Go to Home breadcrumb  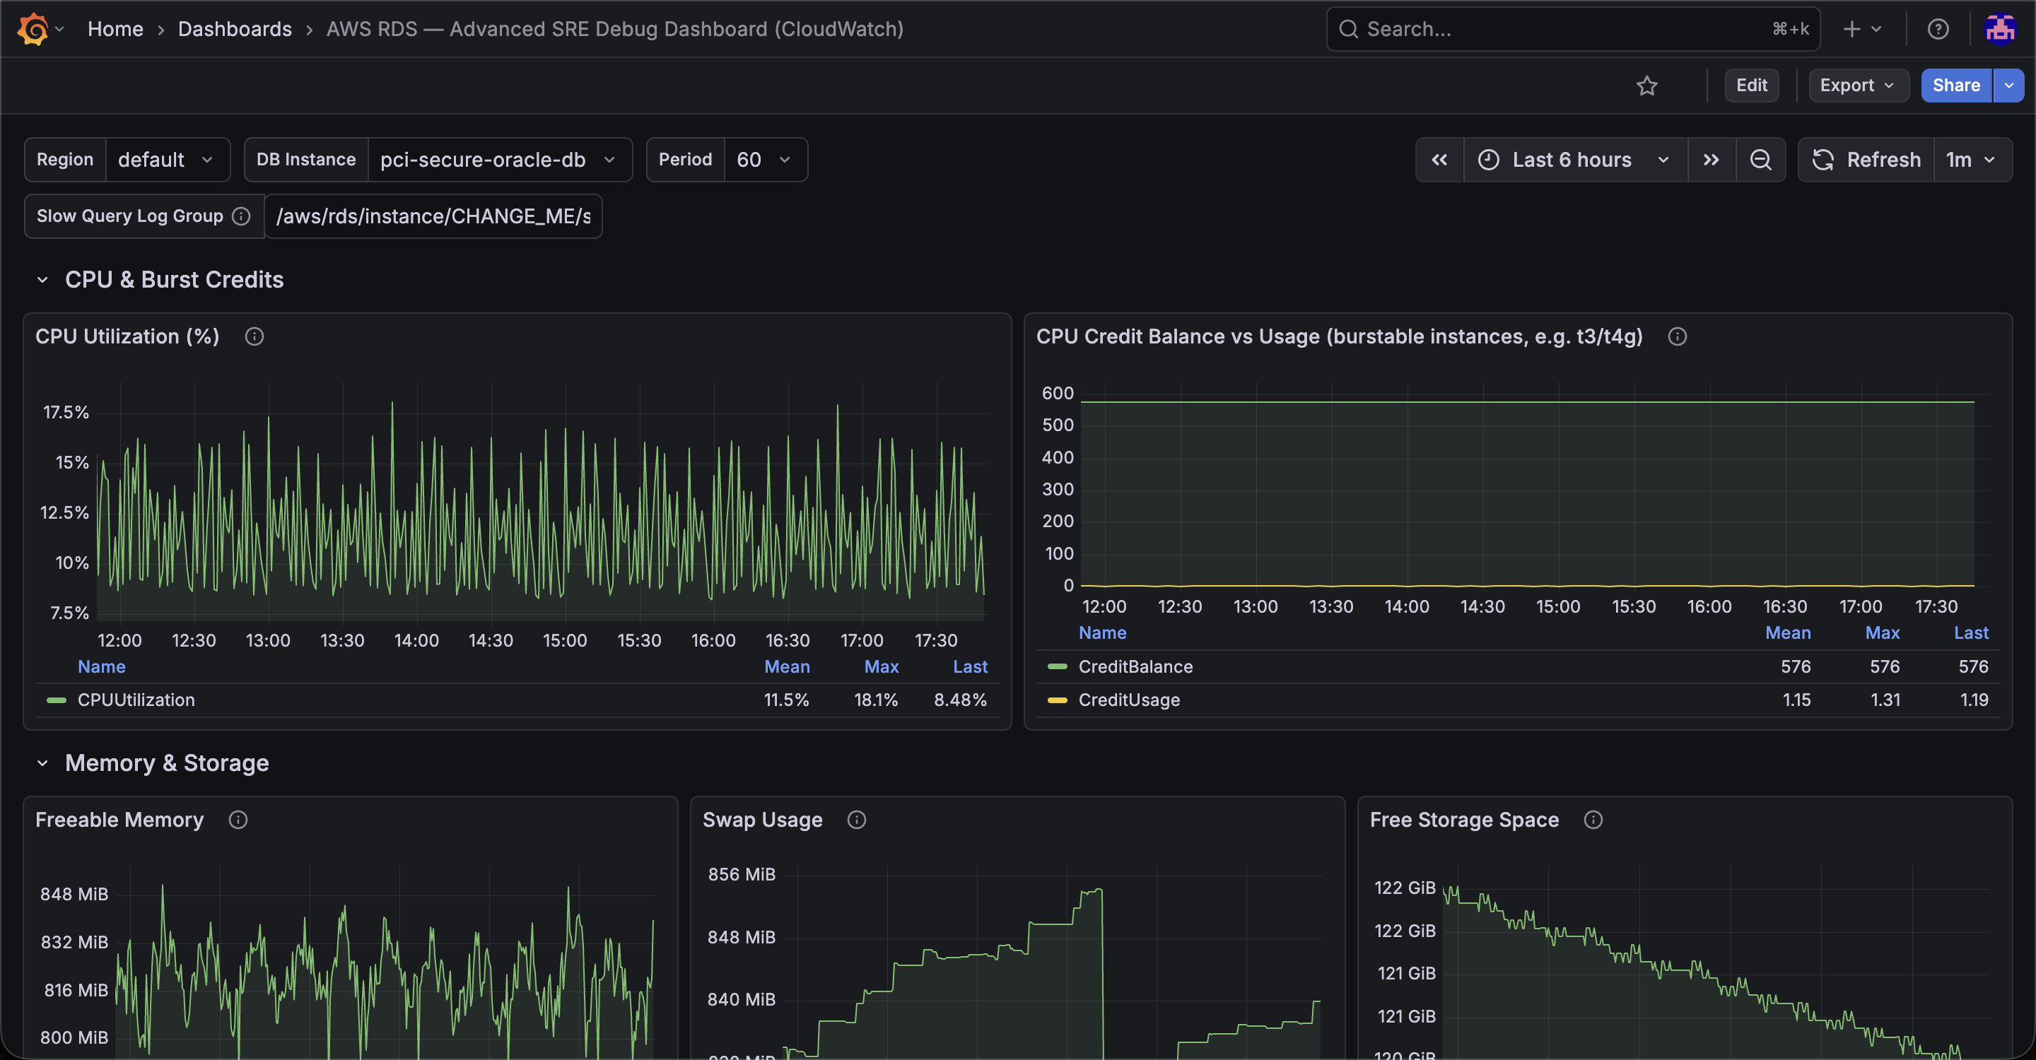click(x=115, y=29)
